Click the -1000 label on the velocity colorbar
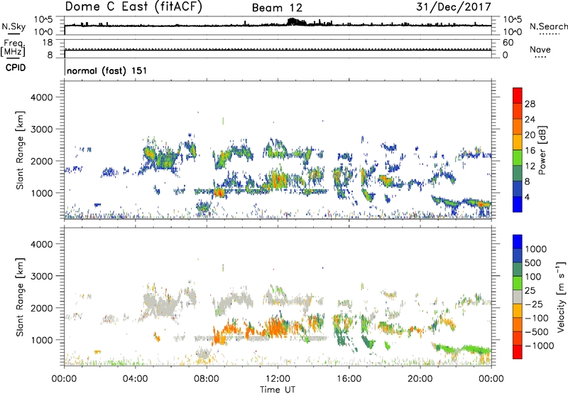The height and width of the screenshot is (394, 568). click(540, 346)
